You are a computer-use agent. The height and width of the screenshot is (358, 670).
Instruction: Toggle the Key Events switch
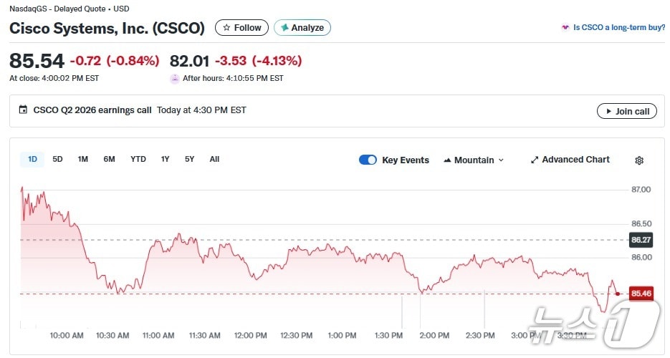368,160
